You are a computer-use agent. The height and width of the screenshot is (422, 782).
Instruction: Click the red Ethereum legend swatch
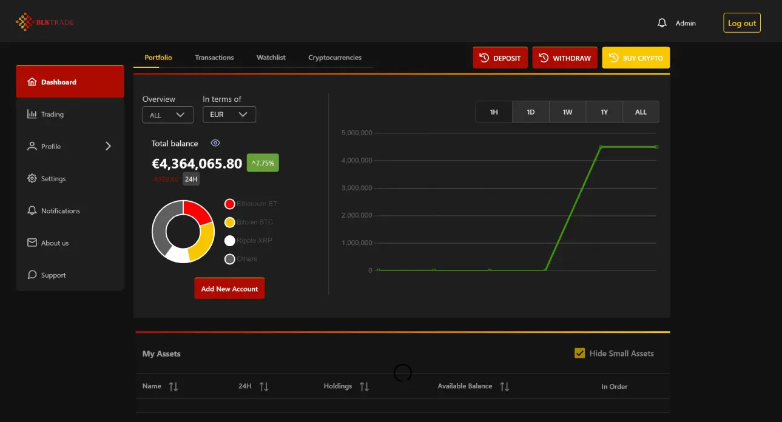[x=229, y=204]
